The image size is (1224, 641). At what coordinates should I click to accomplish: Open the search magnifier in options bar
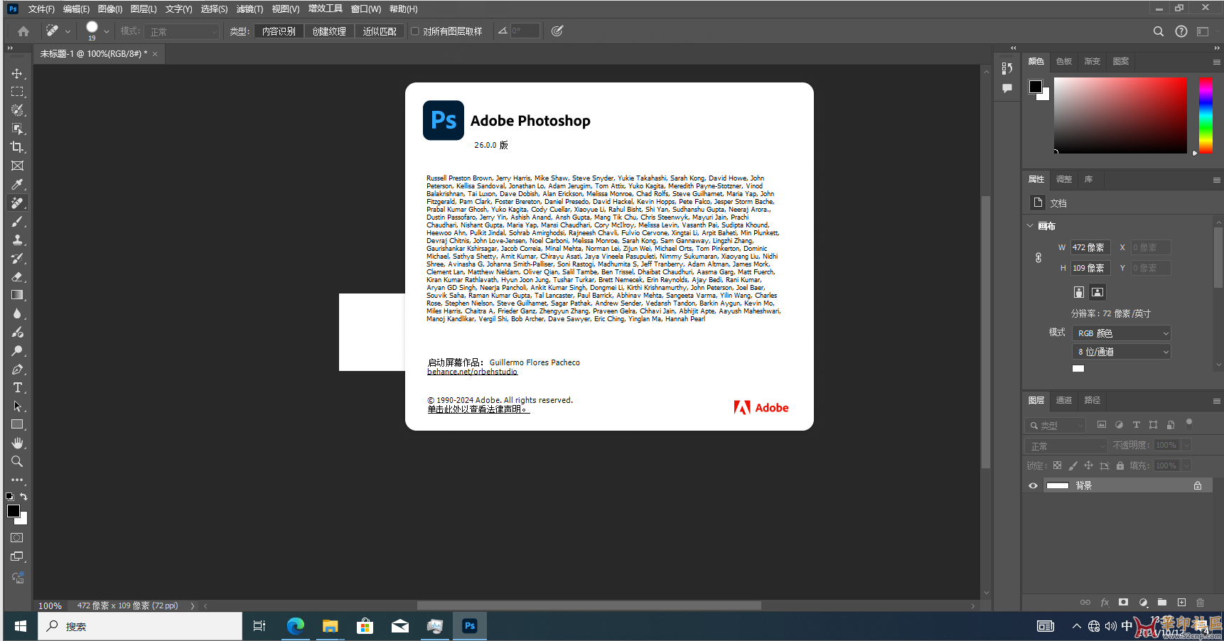click(x=1159, y=31)
